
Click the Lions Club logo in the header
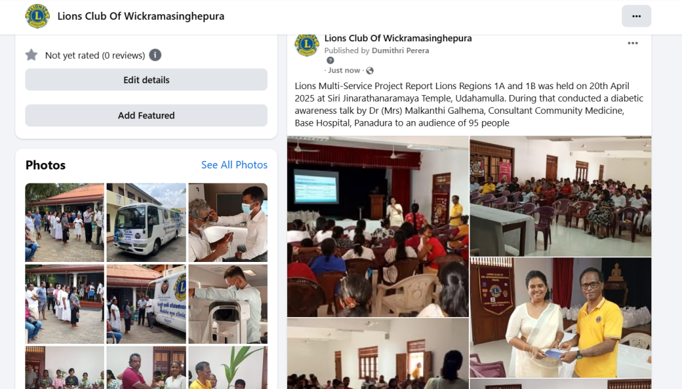click(37, 16)
